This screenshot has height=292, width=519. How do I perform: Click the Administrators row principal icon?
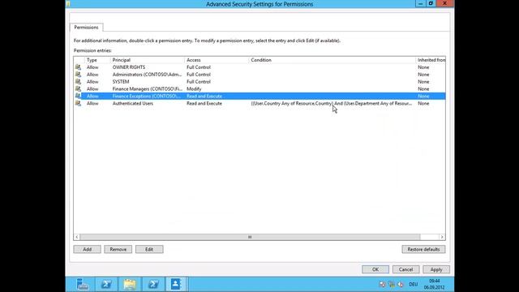(78, 75)
